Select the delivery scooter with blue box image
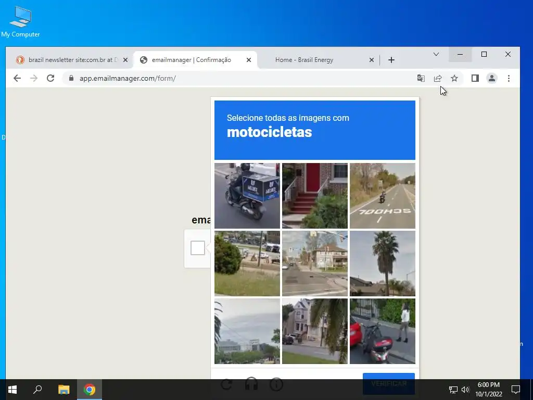This screenshot has height=400, width=533. tap(247, 196)
